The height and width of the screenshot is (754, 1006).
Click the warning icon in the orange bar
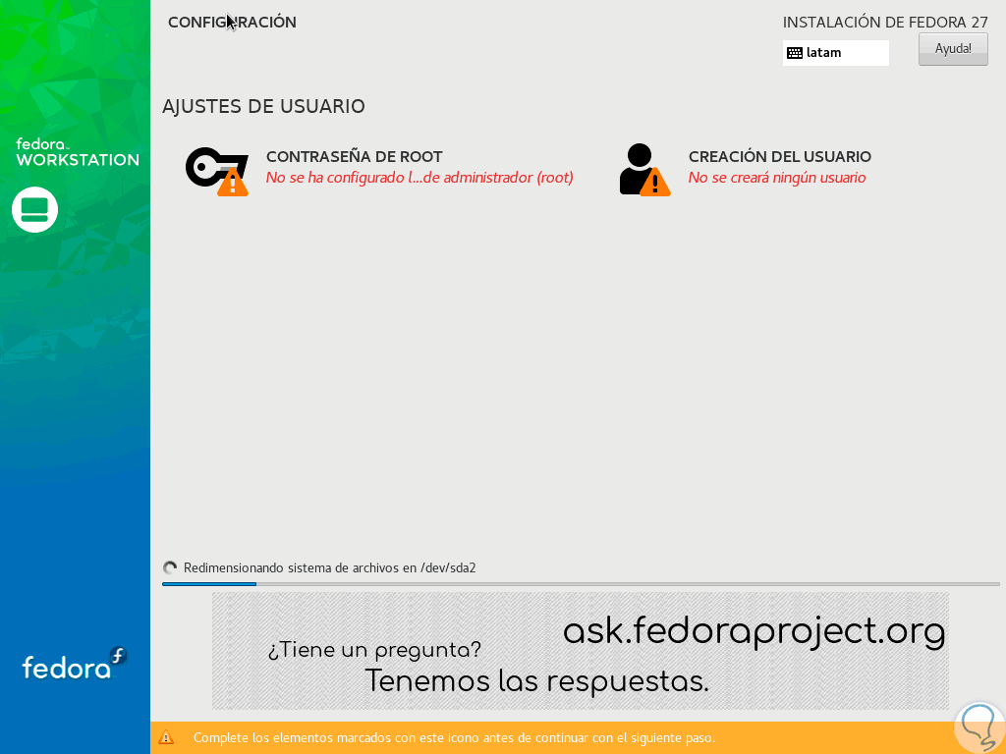(x=166, y=737)
